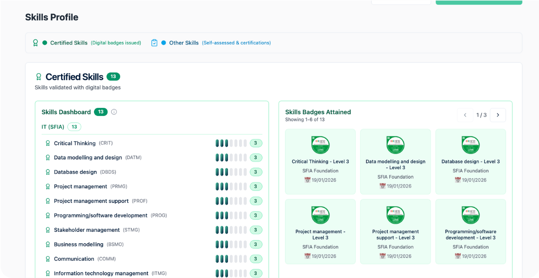The image size is (539, 278).
Task: Open Project management support badge image
Action: coord(396,215)
